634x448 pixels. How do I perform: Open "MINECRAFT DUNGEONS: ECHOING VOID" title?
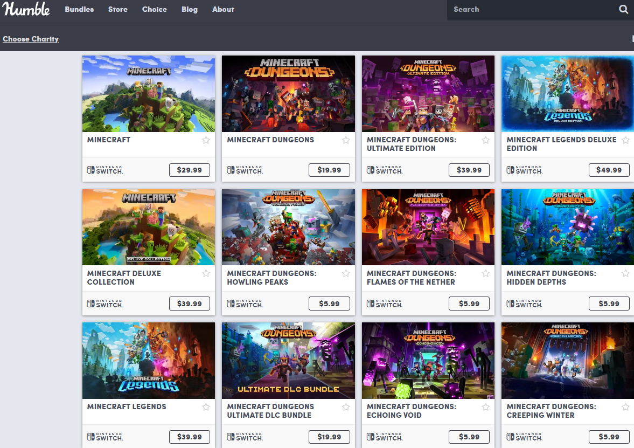pos(412,411)
